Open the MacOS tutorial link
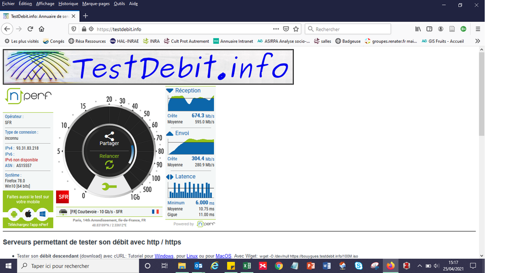Screen dimensions: 528x273 click(223, 256)
